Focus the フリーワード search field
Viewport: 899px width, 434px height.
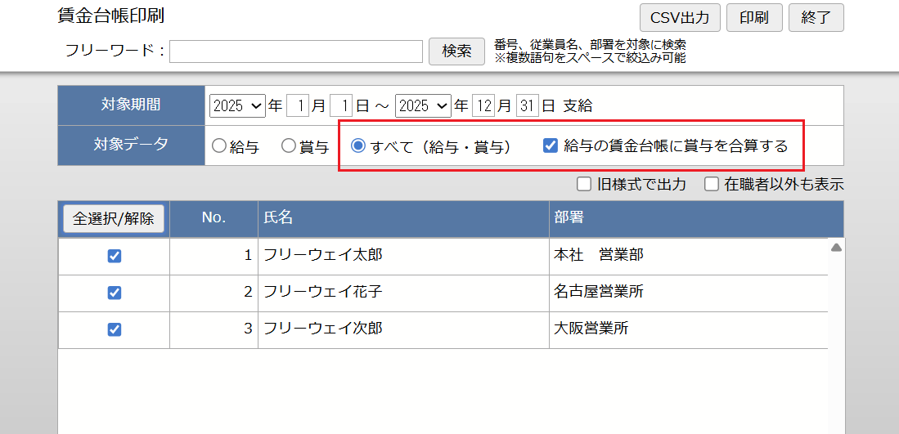click(x=296, y=51)
